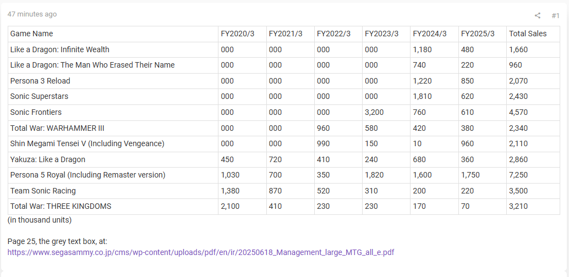Click the "Shin Megami Tensei V" cell
Viewport: 569px width, 277px height.
[113, 143]
